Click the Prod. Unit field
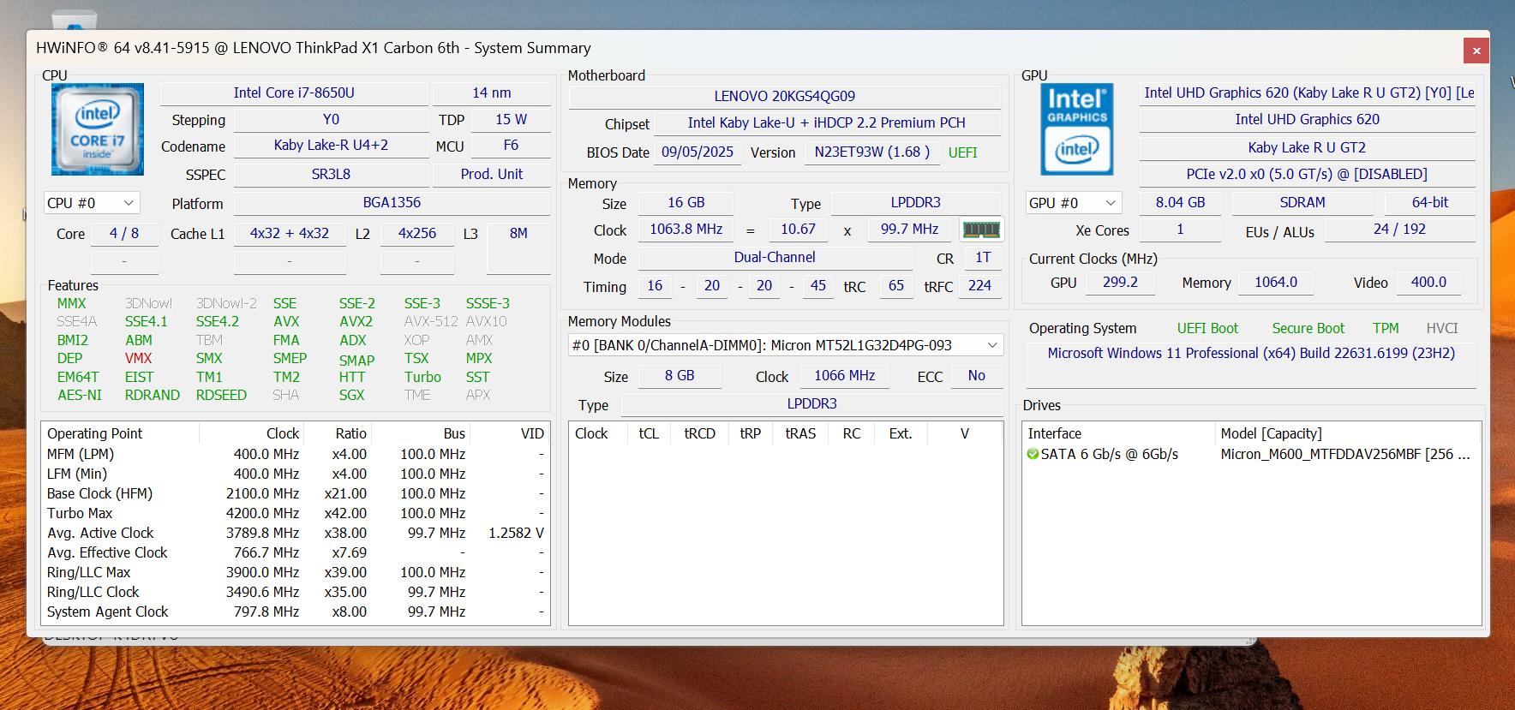The height and width of the screenshot is (710, 1515). (x=492, y=174)
